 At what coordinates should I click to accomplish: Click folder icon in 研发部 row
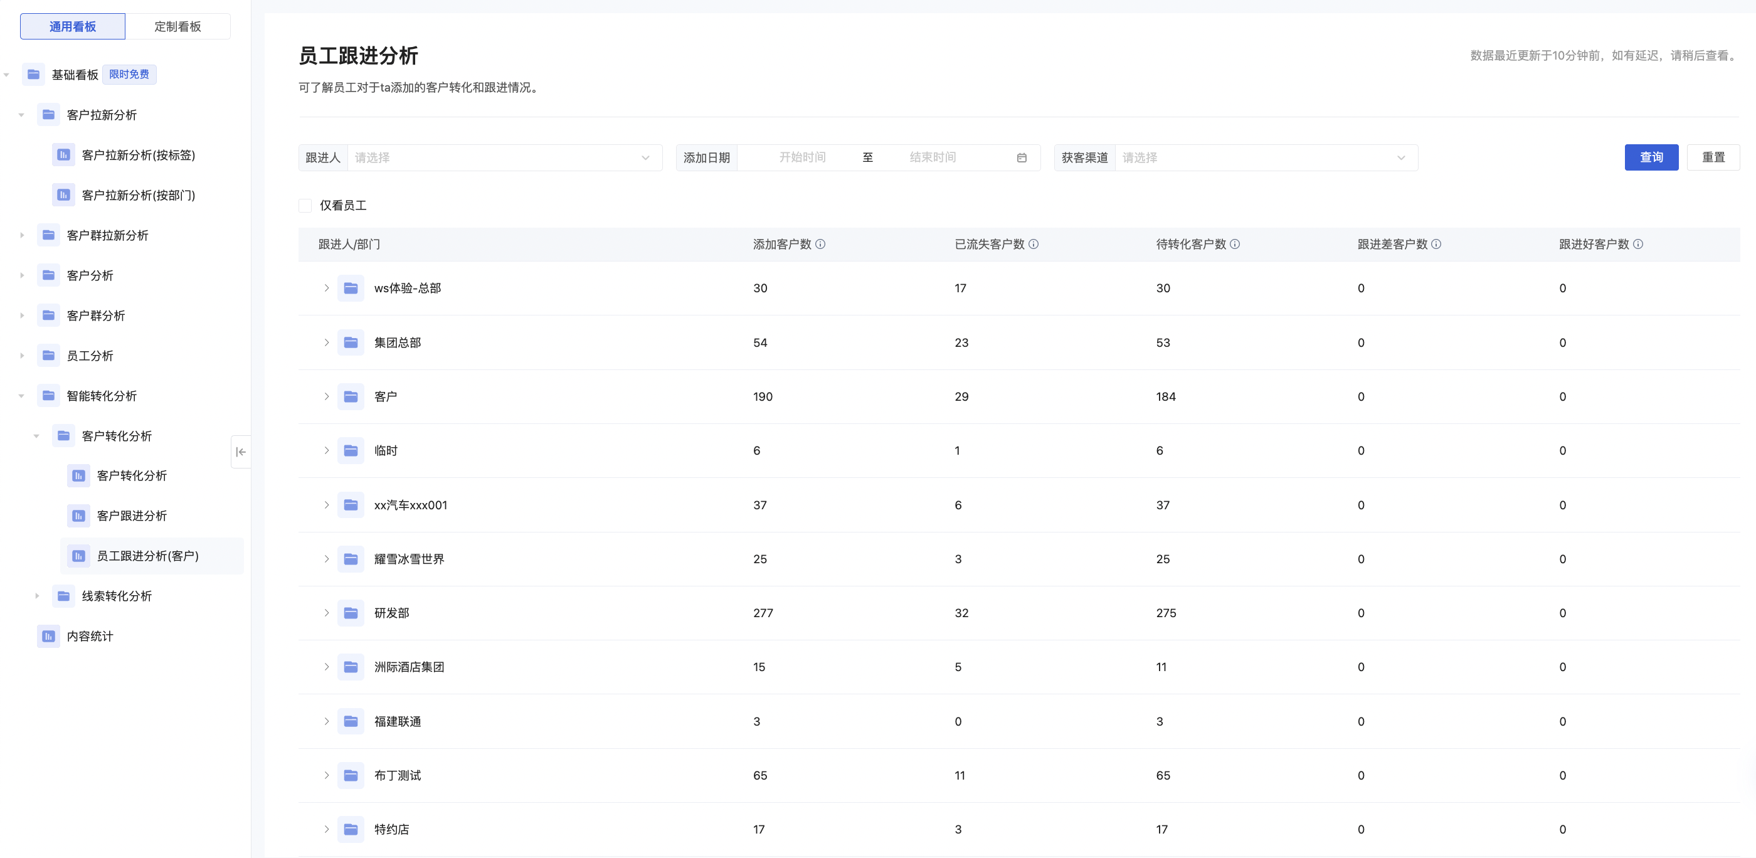(351, 613)
